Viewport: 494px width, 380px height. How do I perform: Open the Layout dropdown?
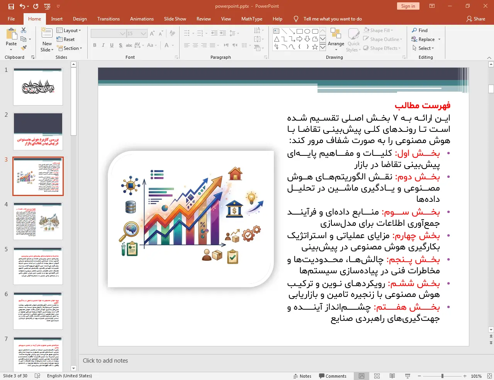[x=69, y=31]
